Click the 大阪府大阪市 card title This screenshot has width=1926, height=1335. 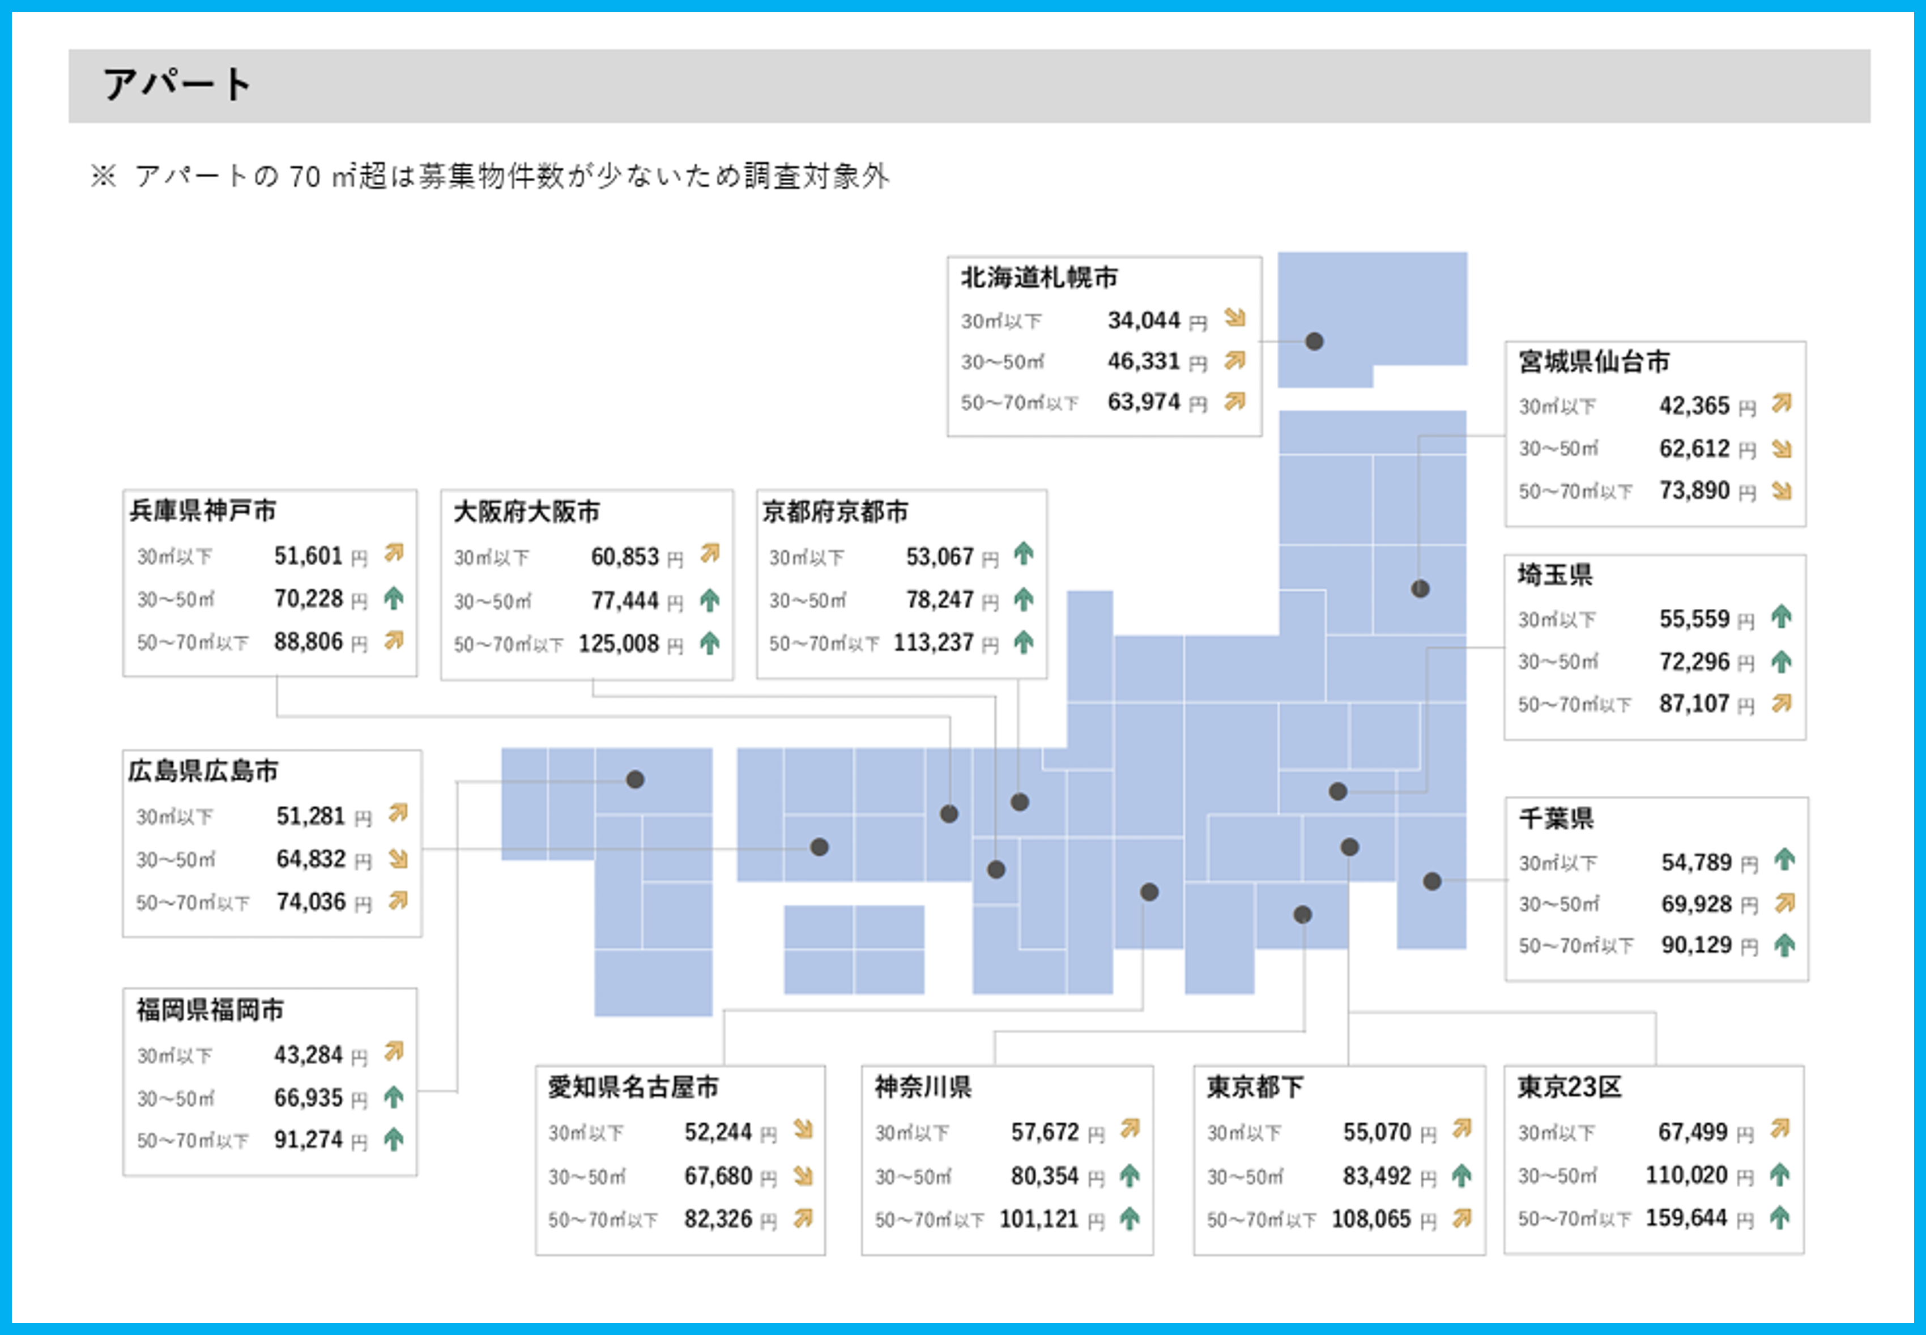[526, 512]
